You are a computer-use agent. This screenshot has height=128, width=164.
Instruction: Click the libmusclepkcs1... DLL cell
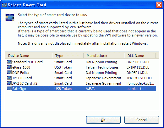(x=140, y=83)
